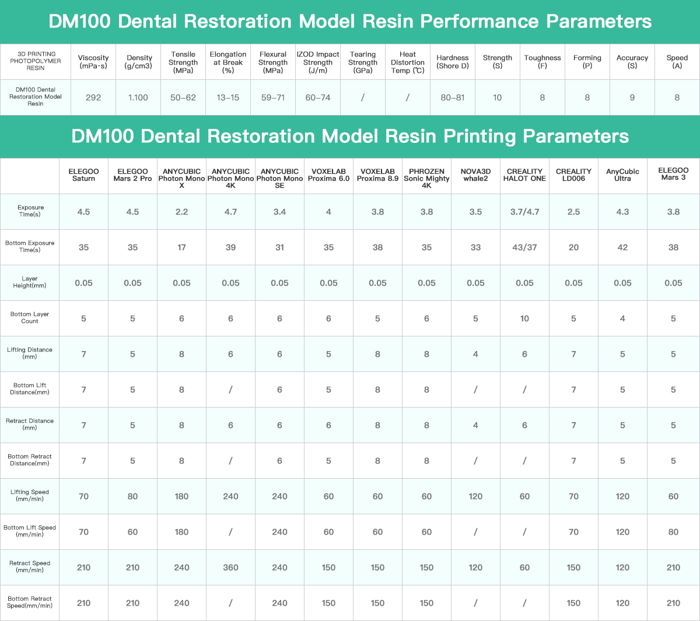The width and height of the screenshot is (700, 621).
Task: Select exposure time 2.5 for CREALITY LD006
Action: coord(574,212)
